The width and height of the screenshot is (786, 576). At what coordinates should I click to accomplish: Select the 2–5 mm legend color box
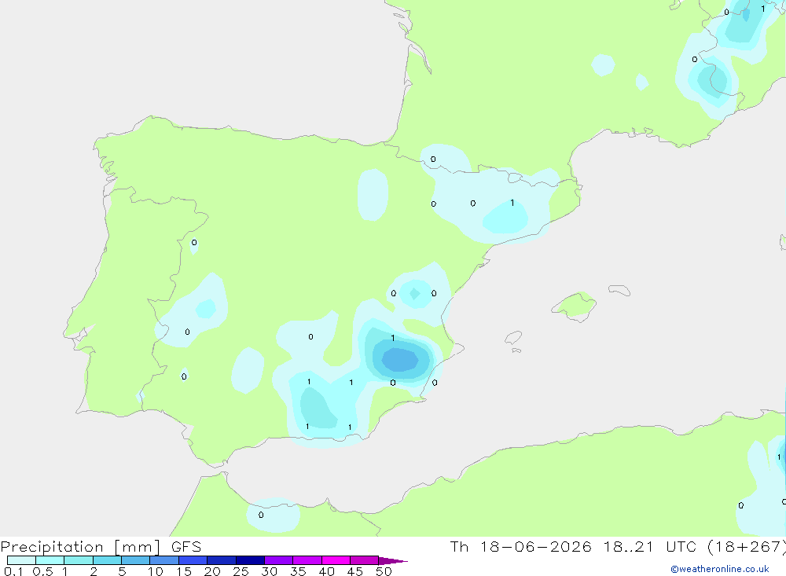(107, 560)
